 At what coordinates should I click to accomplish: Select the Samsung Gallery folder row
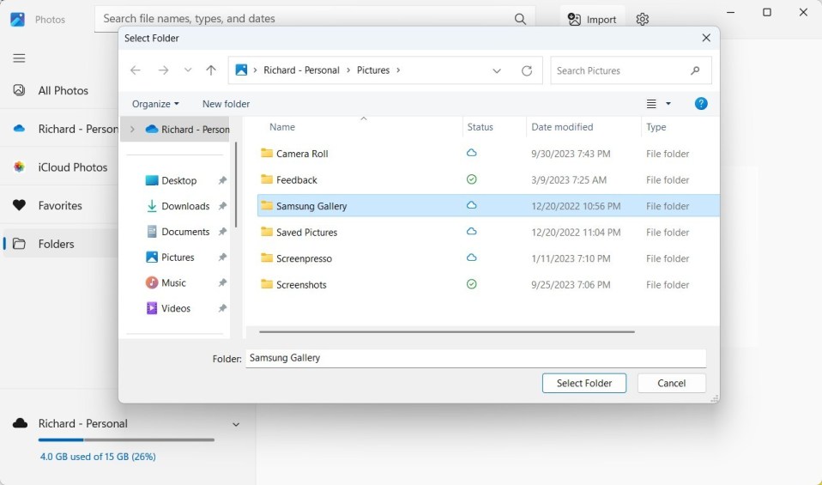488,206
